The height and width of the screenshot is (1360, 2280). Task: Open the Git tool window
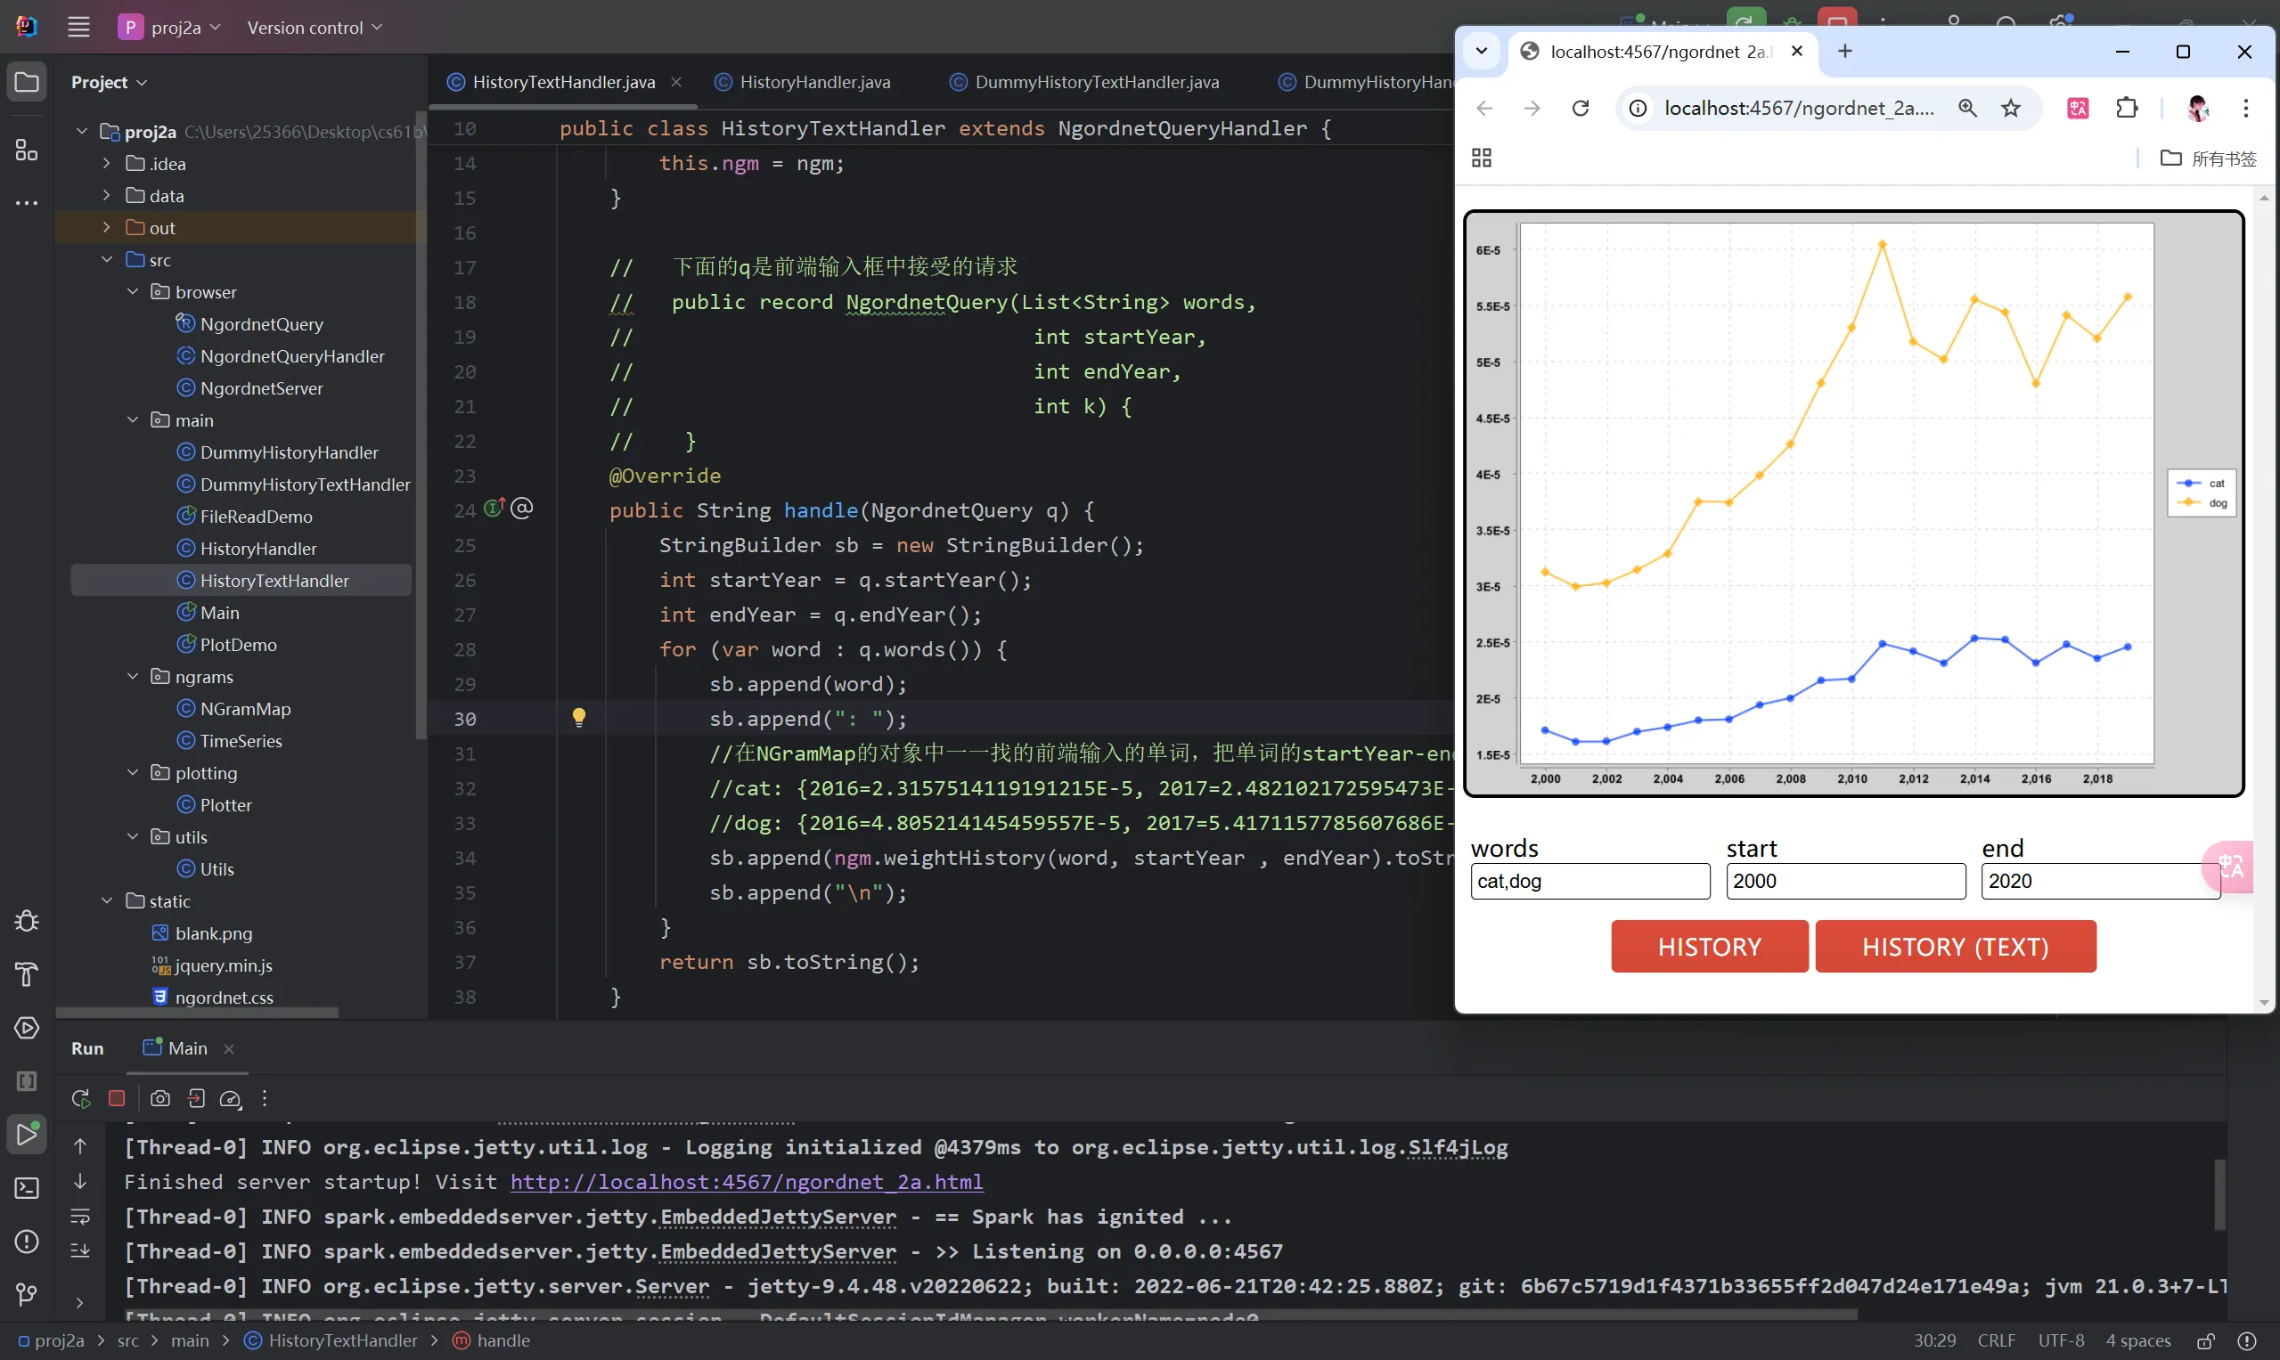click(x=27, y=1294)
